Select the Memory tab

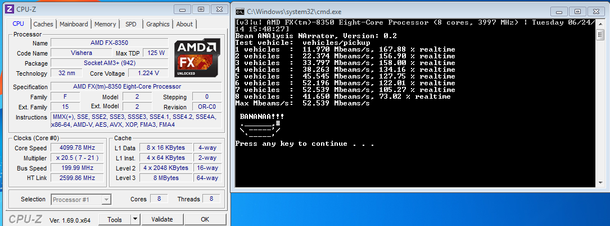tap(105, 24)
